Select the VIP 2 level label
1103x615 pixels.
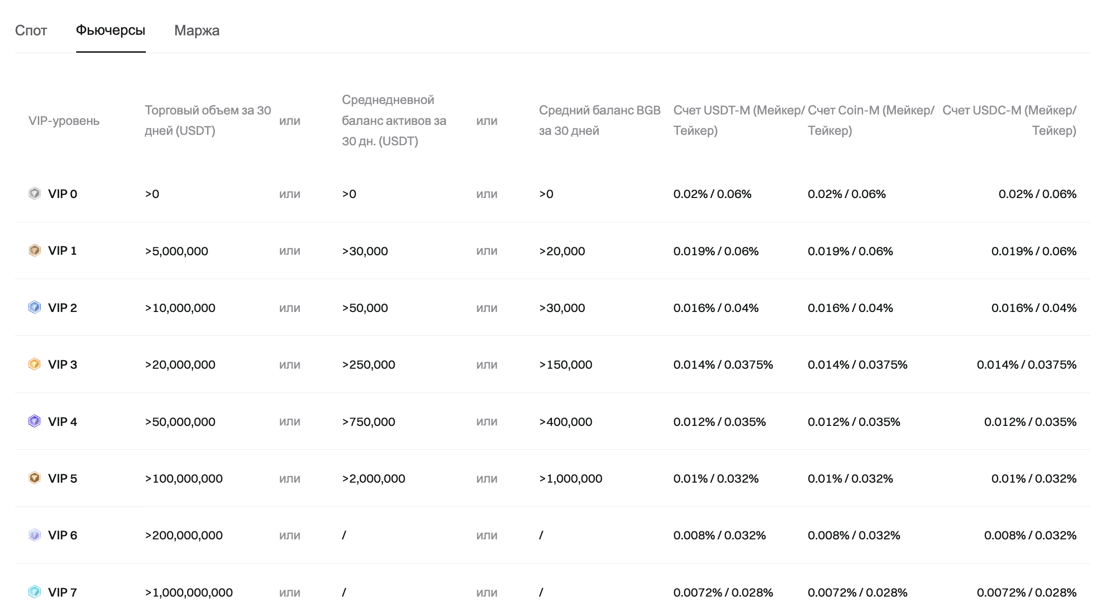tap(63, 308)
